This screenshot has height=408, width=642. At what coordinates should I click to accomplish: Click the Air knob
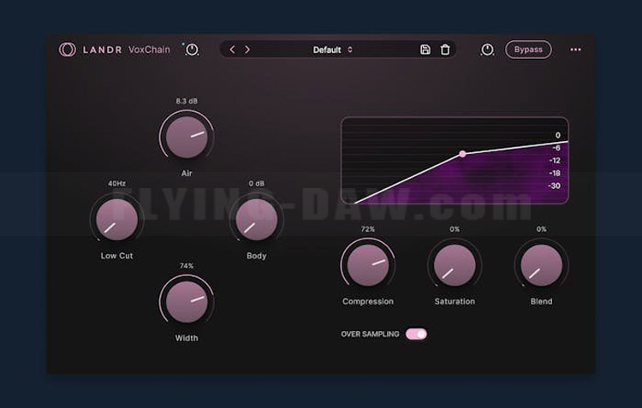187,137
